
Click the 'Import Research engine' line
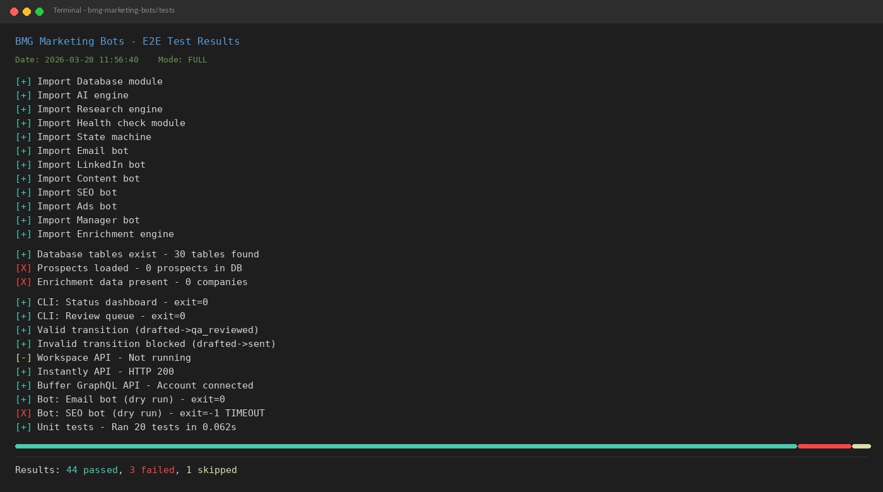[x=89, y=109]
